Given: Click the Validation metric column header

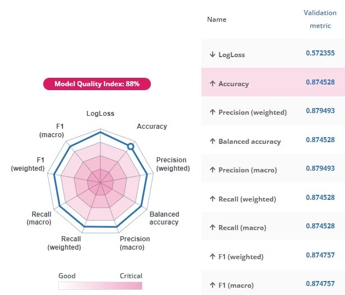Looking at the screenshot, I should tap(320, 19).
